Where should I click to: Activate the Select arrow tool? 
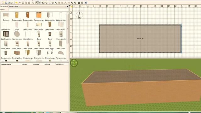point(37,3)
